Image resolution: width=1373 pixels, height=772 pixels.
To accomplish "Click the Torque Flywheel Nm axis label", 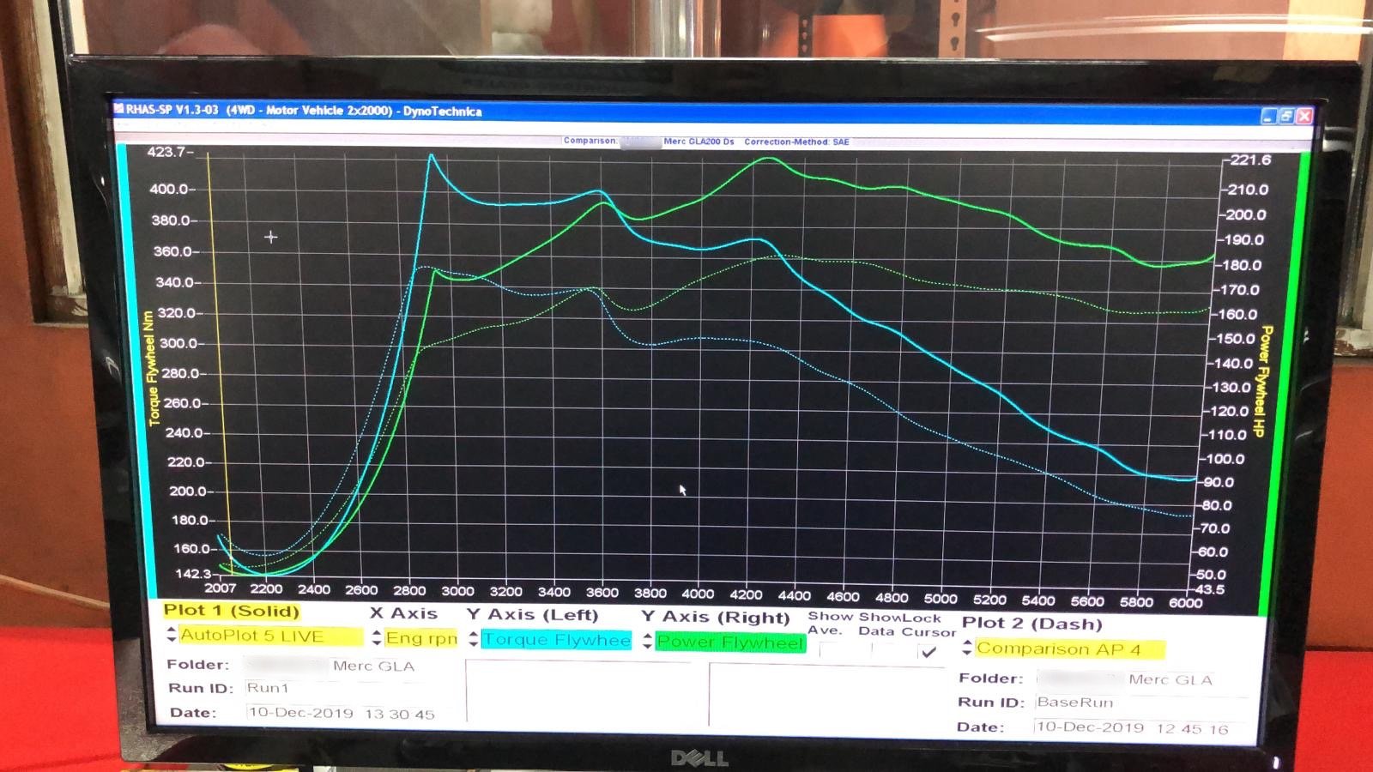I will coord(151,369).
